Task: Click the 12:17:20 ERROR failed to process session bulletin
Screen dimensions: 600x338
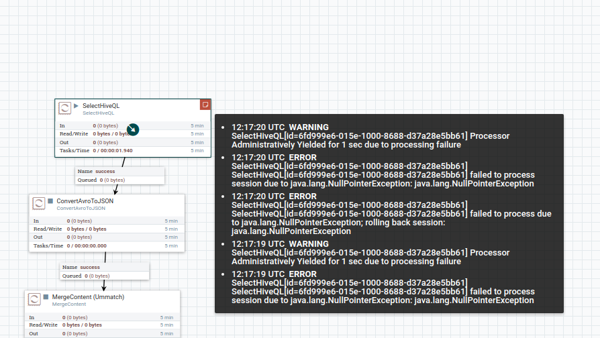Action: point(383,170)
